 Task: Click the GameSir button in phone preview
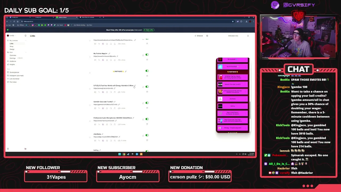(233, 84)
